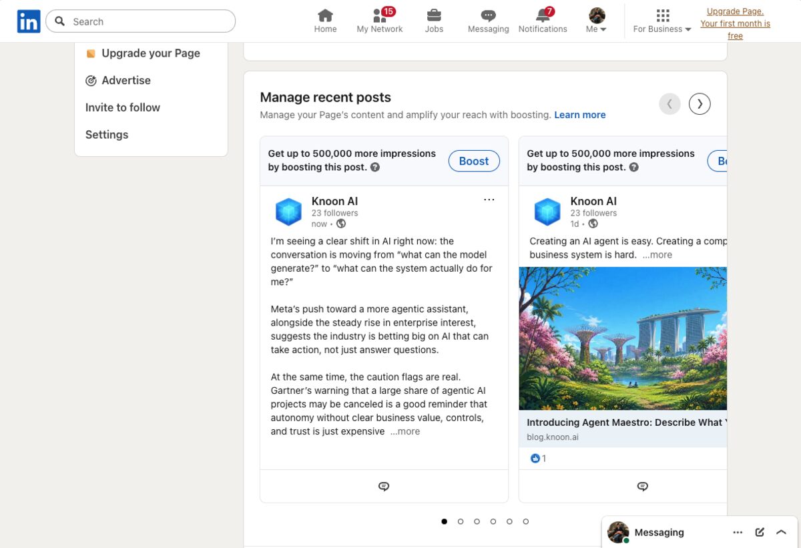Viewport: 801px width, 548px height.
Task: Select the first carousel page dot
Action: pyautogui.click(x=445, y=521)
